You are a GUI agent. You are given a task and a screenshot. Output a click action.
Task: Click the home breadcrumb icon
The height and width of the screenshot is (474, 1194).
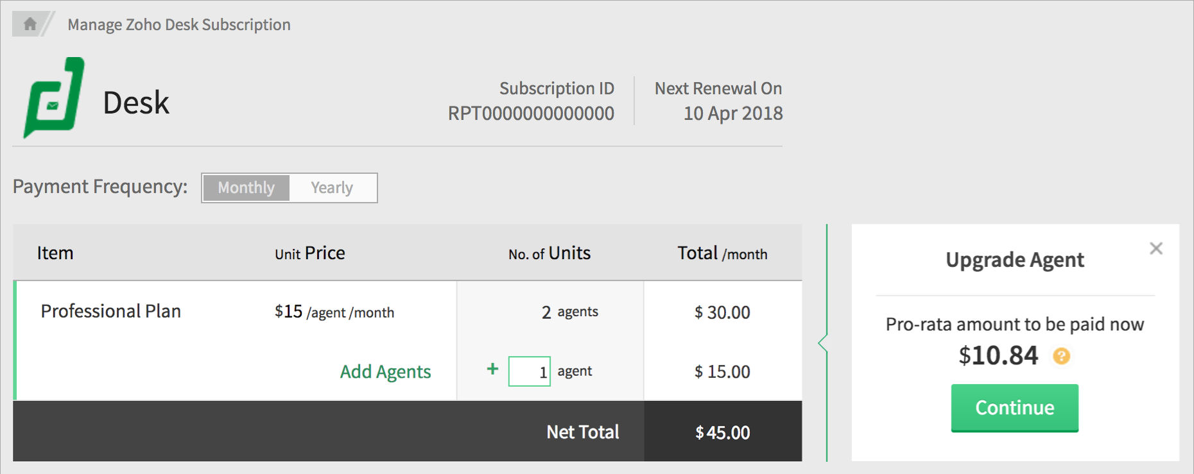point(30,24)
